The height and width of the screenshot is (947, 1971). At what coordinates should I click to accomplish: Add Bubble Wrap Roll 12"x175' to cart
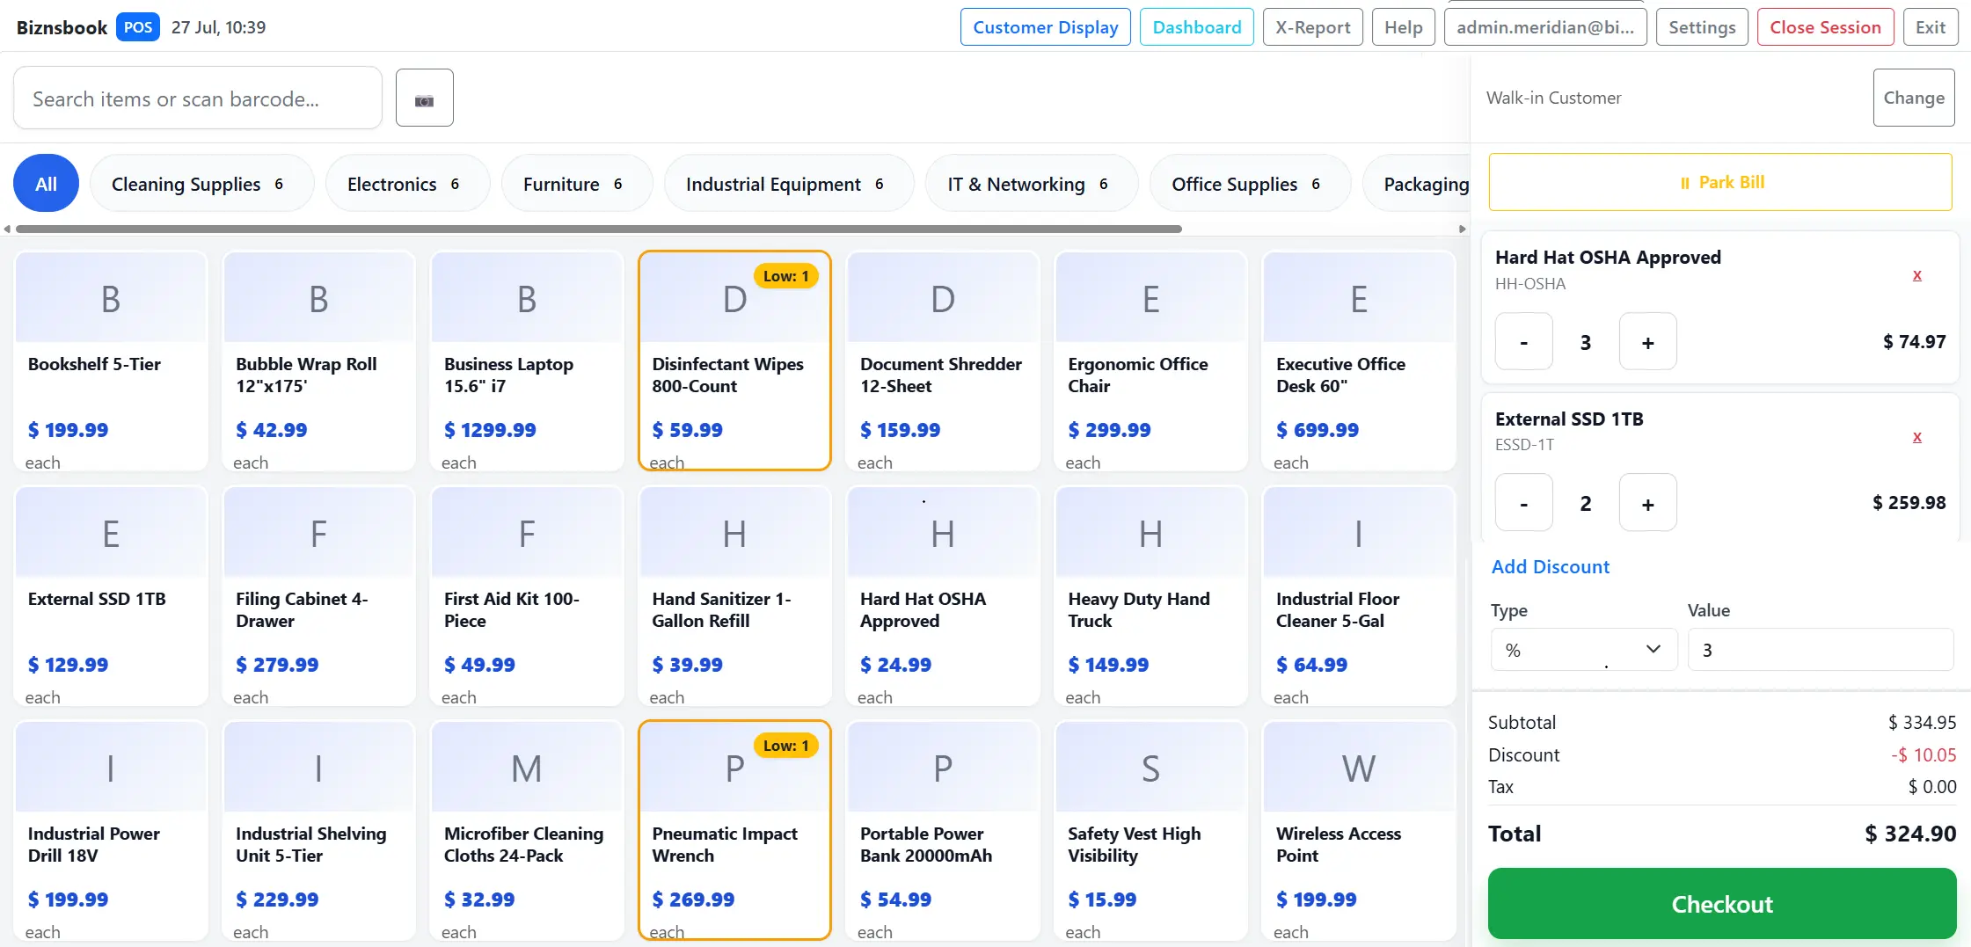pyautogui.click(x=318, y=361)
